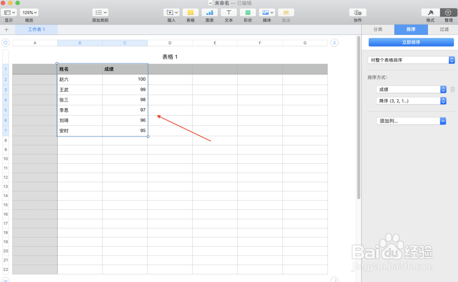
Task: Click the cell containing 王武
Action: pos(80,90)
